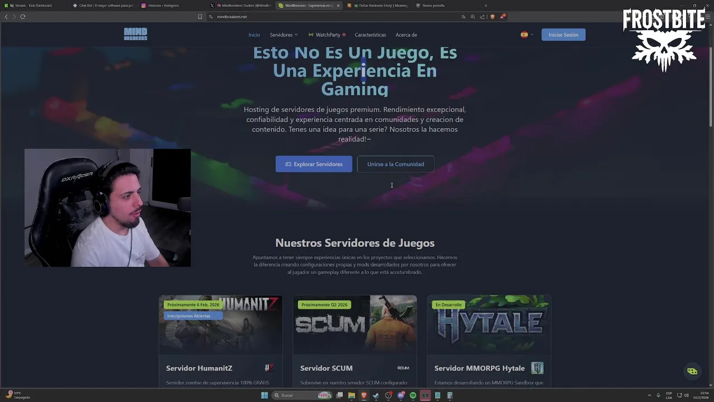Click the SCUM server banner image
Screen dimensions: 714x402
tap(355, 324)
